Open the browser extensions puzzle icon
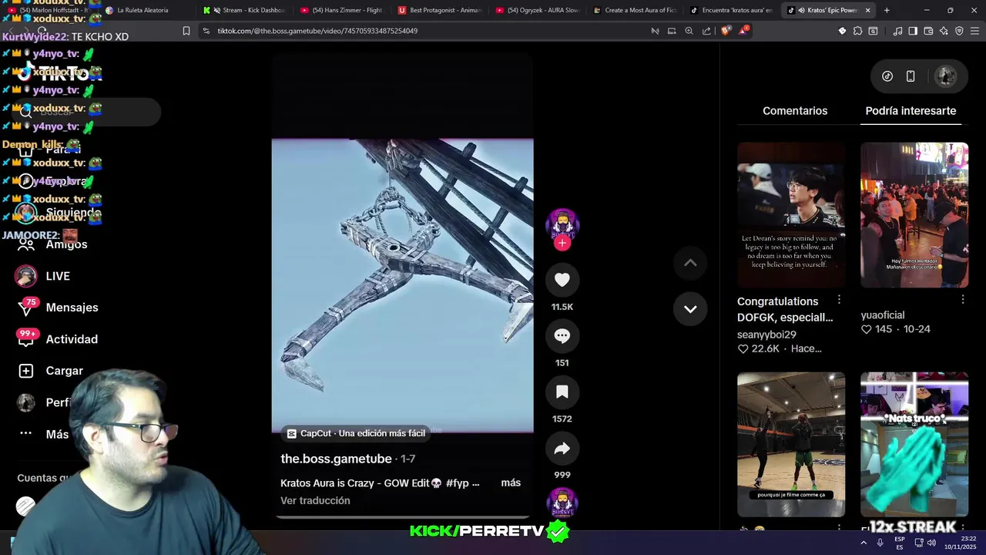 (x=857, y=31)
